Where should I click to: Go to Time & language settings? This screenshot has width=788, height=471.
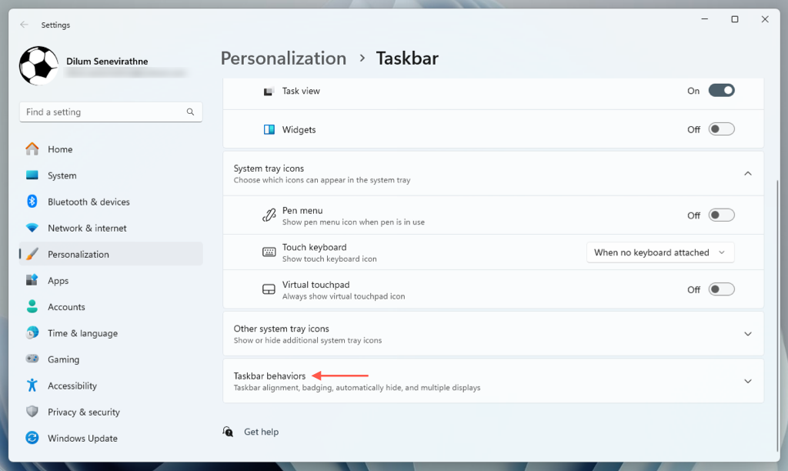(x=82, y=333)
